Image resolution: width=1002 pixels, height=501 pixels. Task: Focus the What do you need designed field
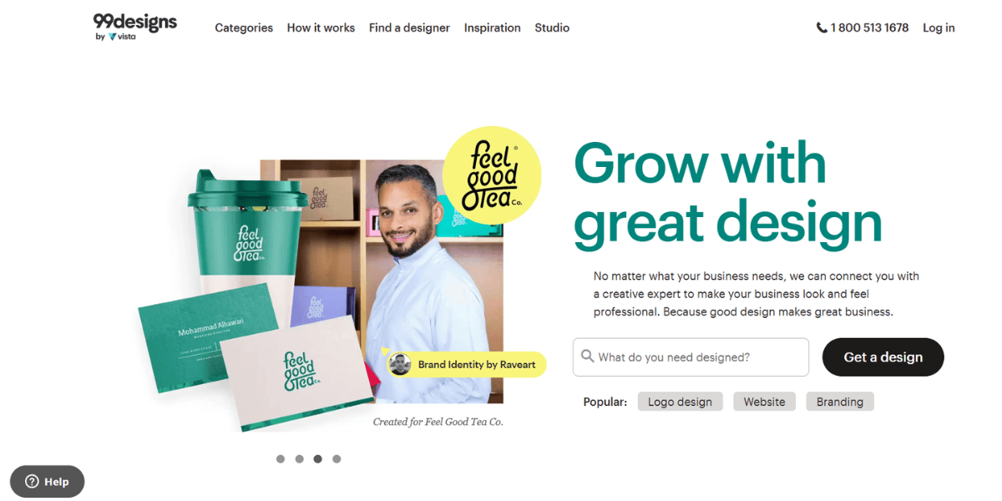691,357
